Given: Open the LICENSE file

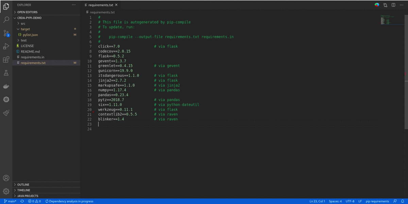Looking at the screenshot, I should 46,46.
